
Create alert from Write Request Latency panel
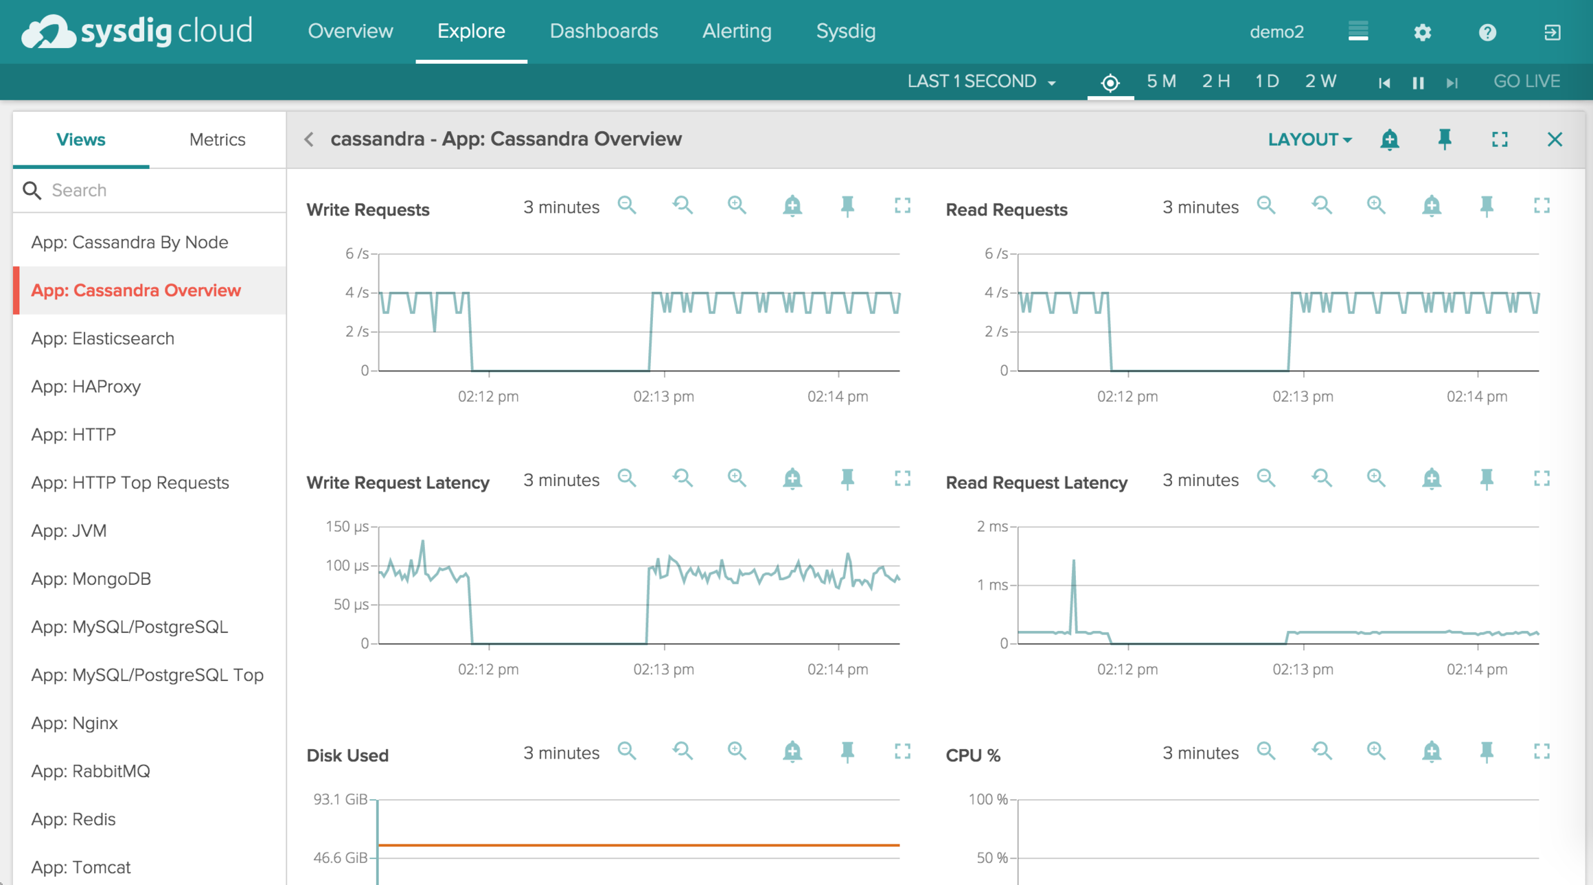[792, 478]
